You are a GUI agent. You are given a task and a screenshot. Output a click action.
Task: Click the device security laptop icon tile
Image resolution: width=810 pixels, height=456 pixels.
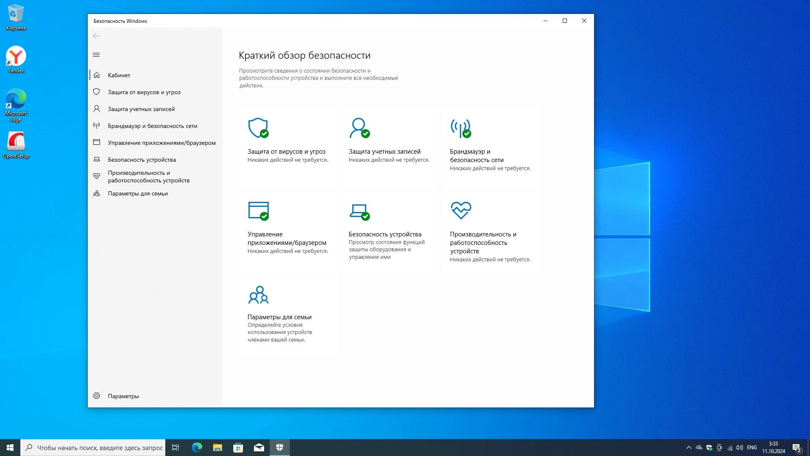389,231
